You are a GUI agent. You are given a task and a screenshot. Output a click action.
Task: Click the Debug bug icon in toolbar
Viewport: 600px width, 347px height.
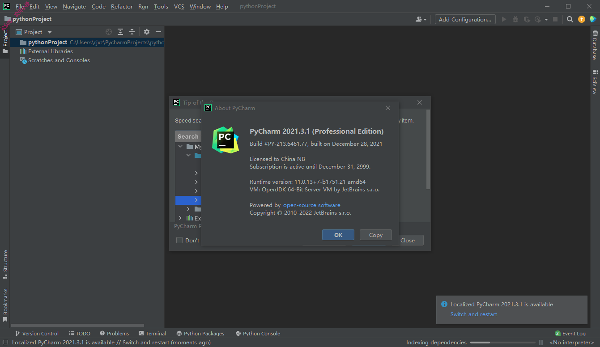pos(515,19)
